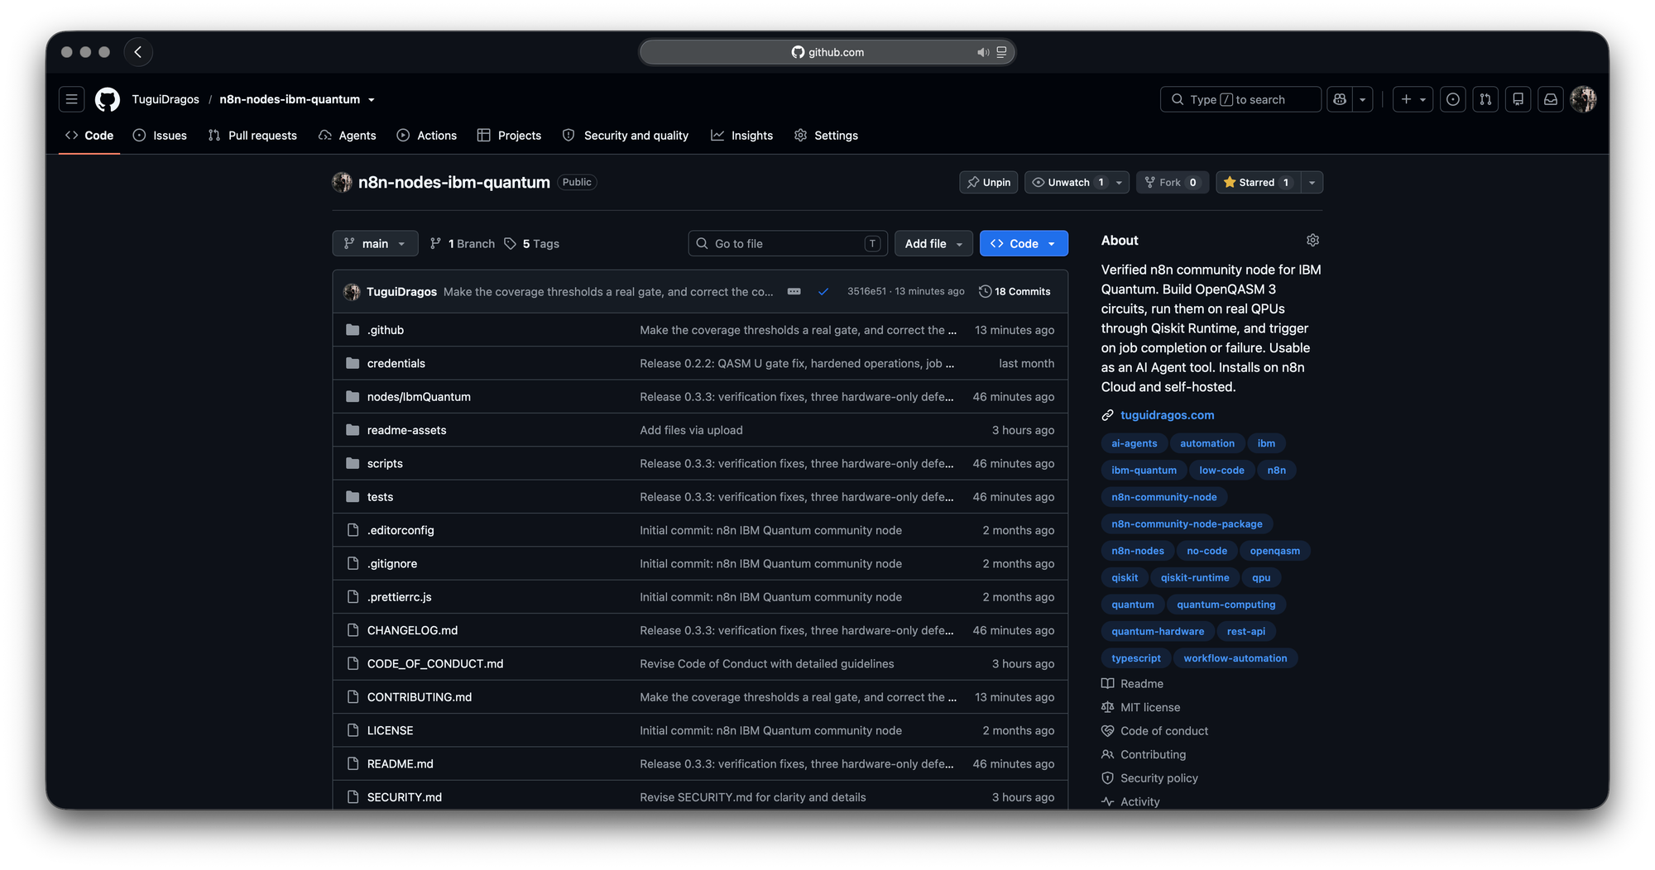
Task: Select the quantum-computing topic tag
Action: coord(1226,605)
